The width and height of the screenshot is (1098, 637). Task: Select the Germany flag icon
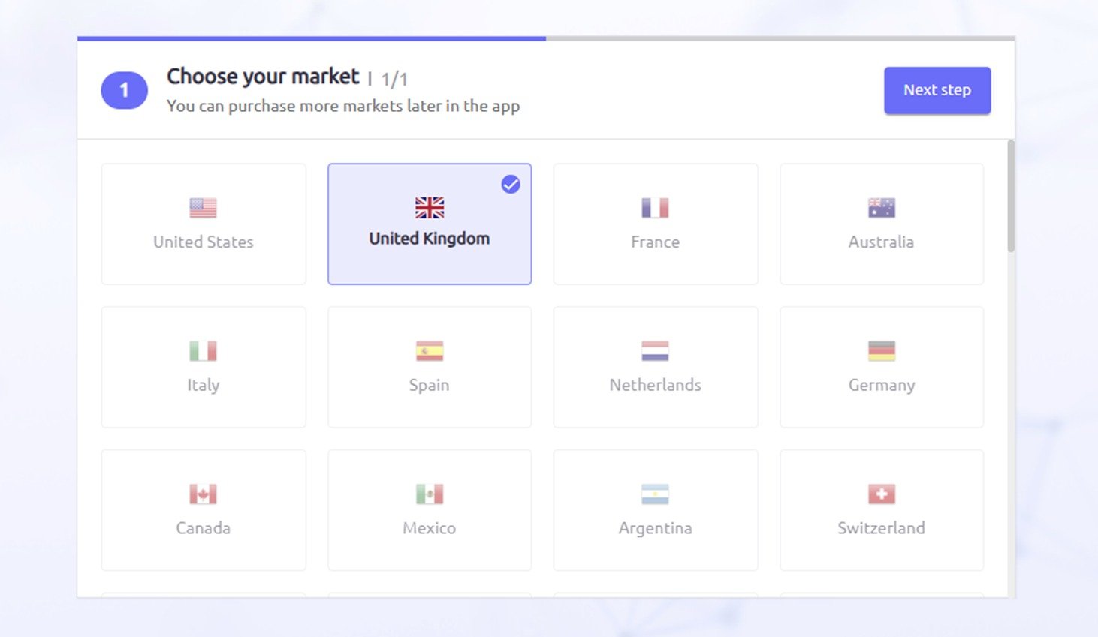pyautogui.click(x=881, y=350)
